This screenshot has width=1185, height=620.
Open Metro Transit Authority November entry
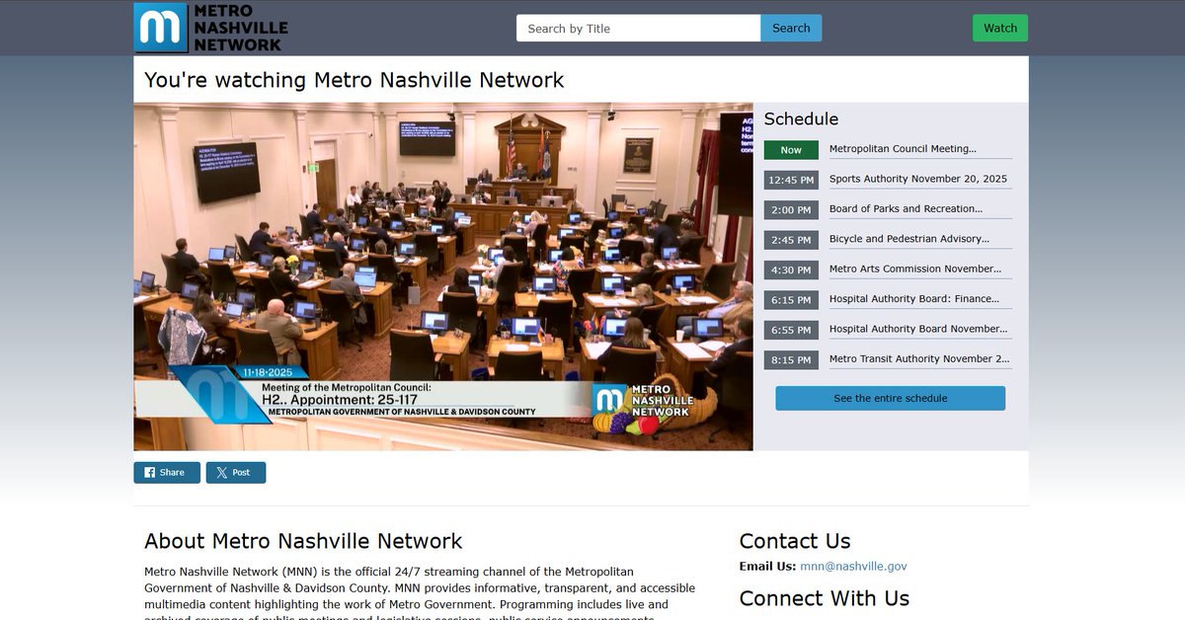click(x=919, y=358)
